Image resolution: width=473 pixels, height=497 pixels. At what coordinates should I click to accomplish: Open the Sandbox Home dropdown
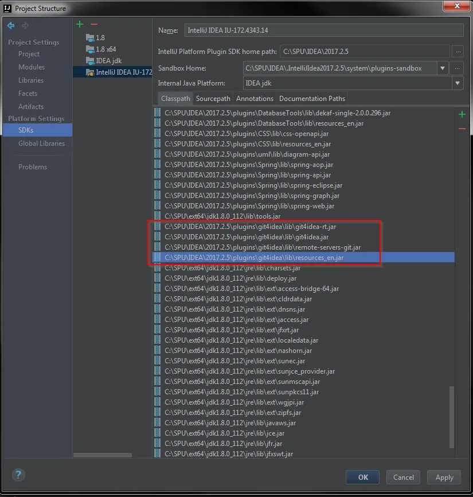(x=443, y=68)
